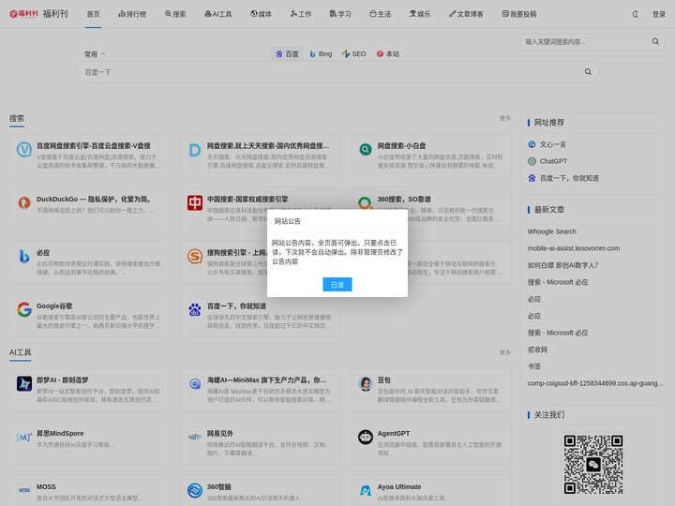Open the 排行榜 menu item
This screenshot has width=675, height=506.
(x=132, y=14)
